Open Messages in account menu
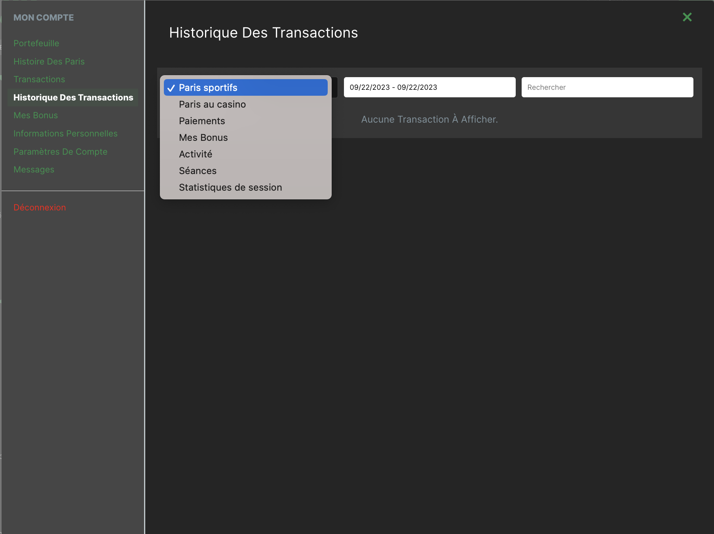Screen dimensions: 714x534 pyautogui.click(x=34, y=170)
